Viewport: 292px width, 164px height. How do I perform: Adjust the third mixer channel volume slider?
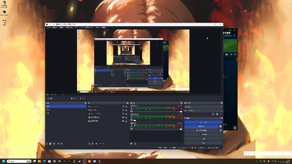[158, 129]
